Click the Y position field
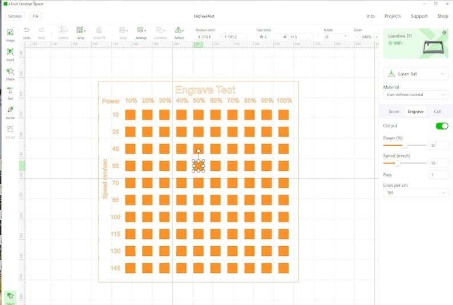This screenshot has width=453, height=305. (x=234, y=37)
